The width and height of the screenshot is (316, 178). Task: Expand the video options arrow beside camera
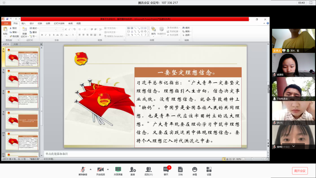108,169
